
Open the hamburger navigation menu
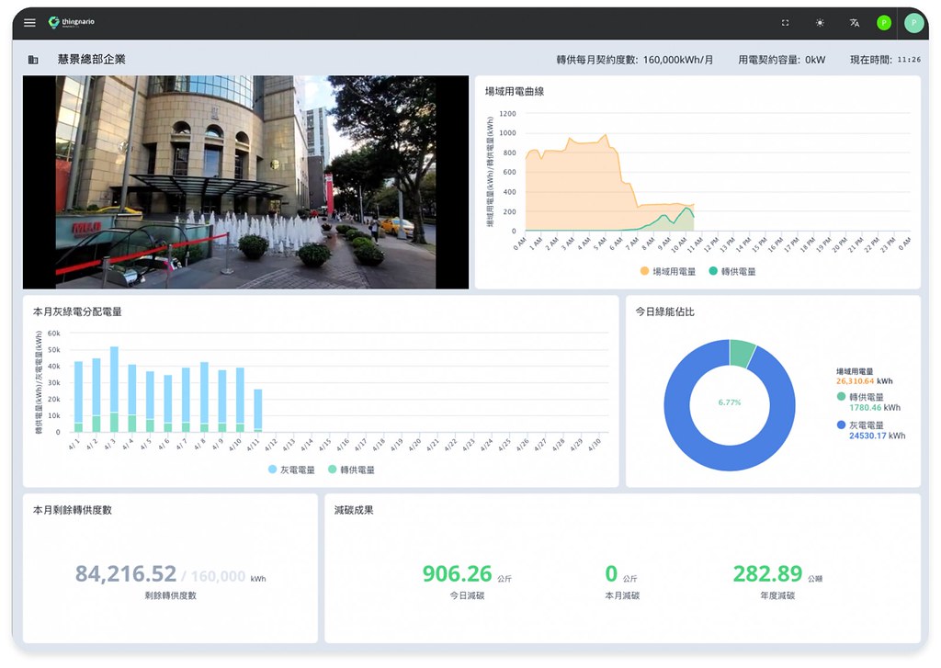point(29,23)
